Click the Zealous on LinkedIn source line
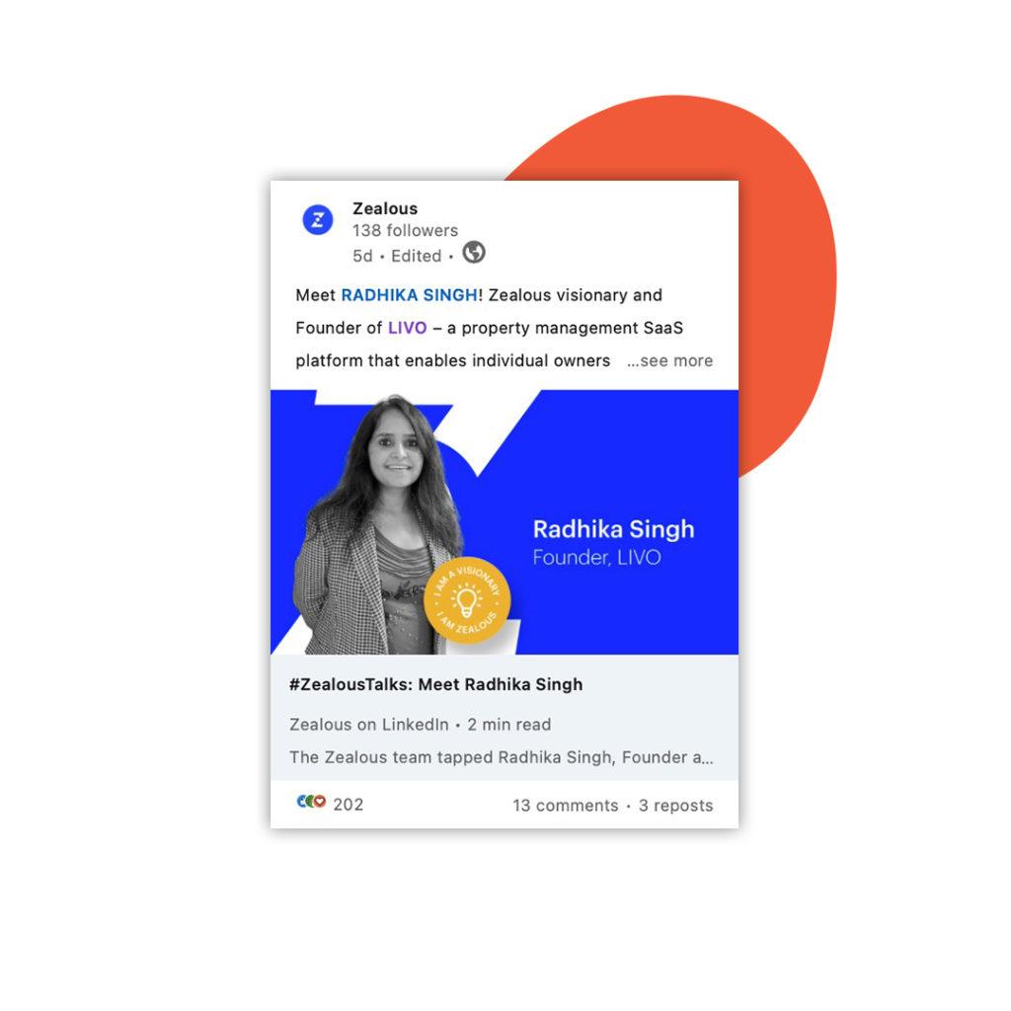This screenshot has height=1011, width=1011. [x=420, y=724]
